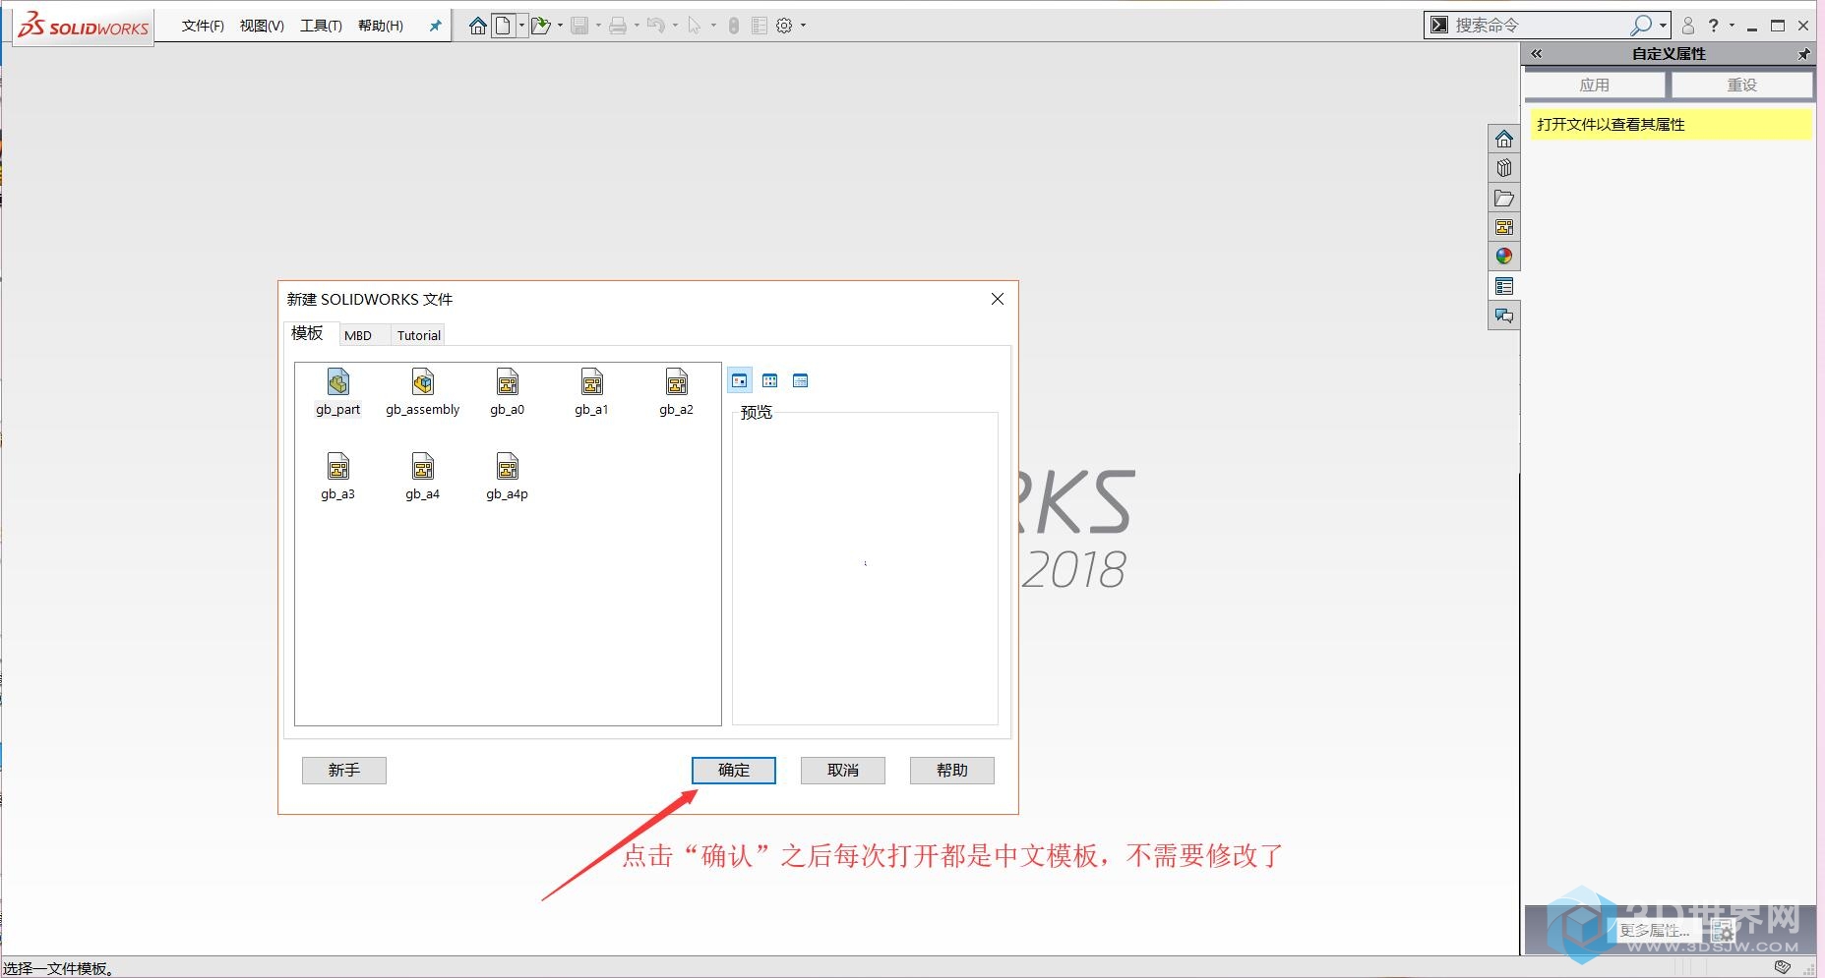Screen dimensions: 1825x978
Task: Click the Help question mark icon
Action: 1714,26
